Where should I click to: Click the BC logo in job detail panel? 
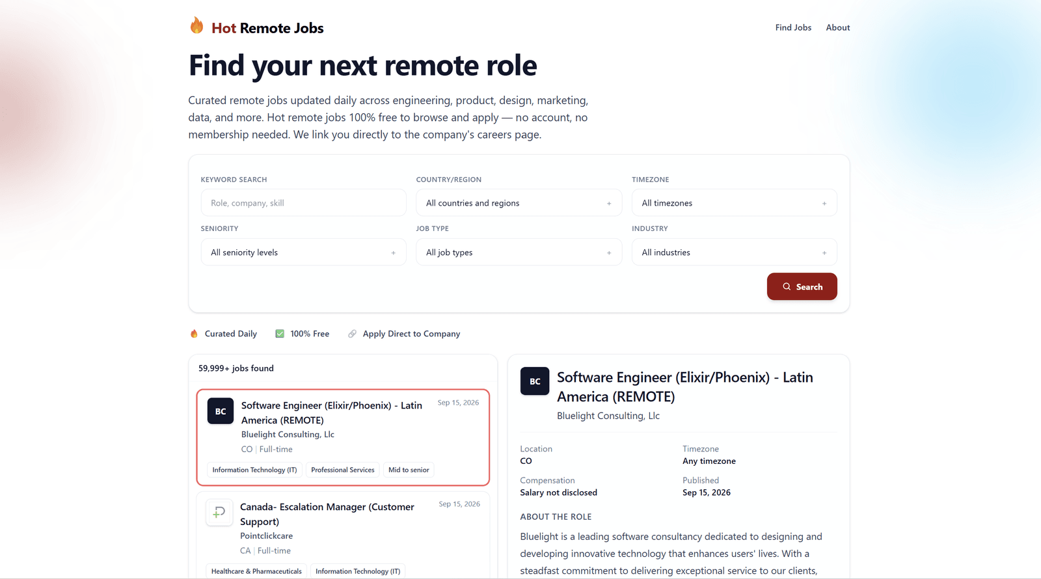coord(535,381)
